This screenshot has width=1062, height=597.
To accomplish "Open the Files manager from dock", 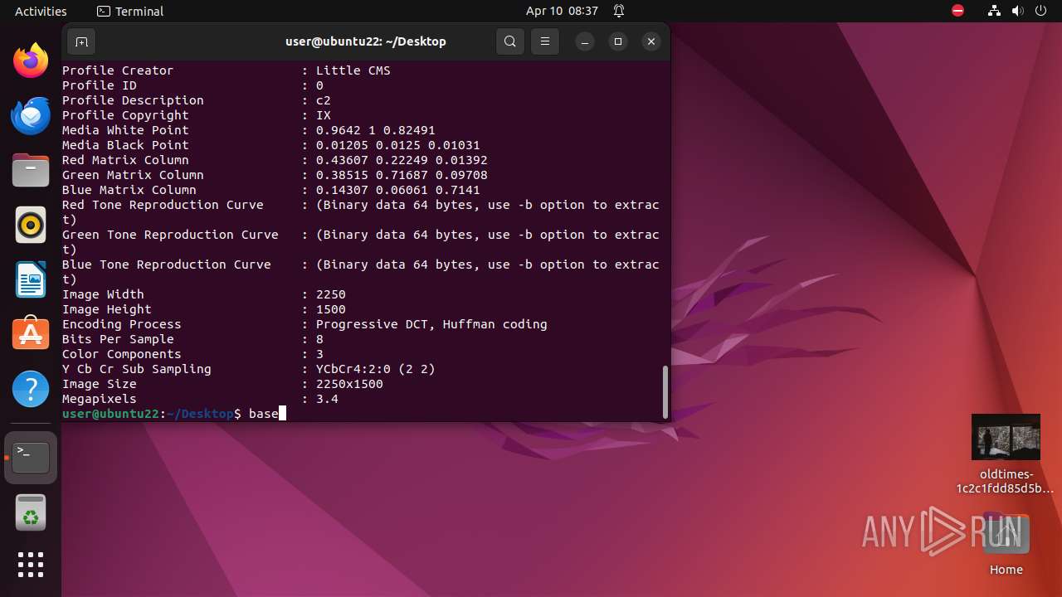I will [31, 170].
